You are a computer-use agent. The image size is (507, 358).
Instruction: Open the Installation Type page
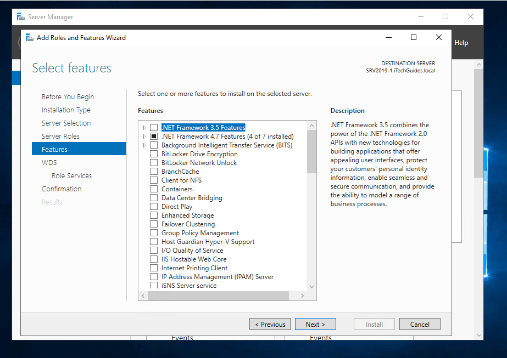pos(66,110)
